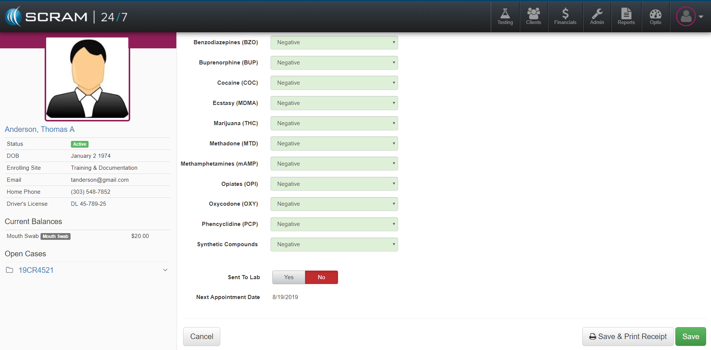Open the Marijuana (THC) result dropdown
This screenshot has height=350, width=711.
pyautogui.click(x=334, y=123)
